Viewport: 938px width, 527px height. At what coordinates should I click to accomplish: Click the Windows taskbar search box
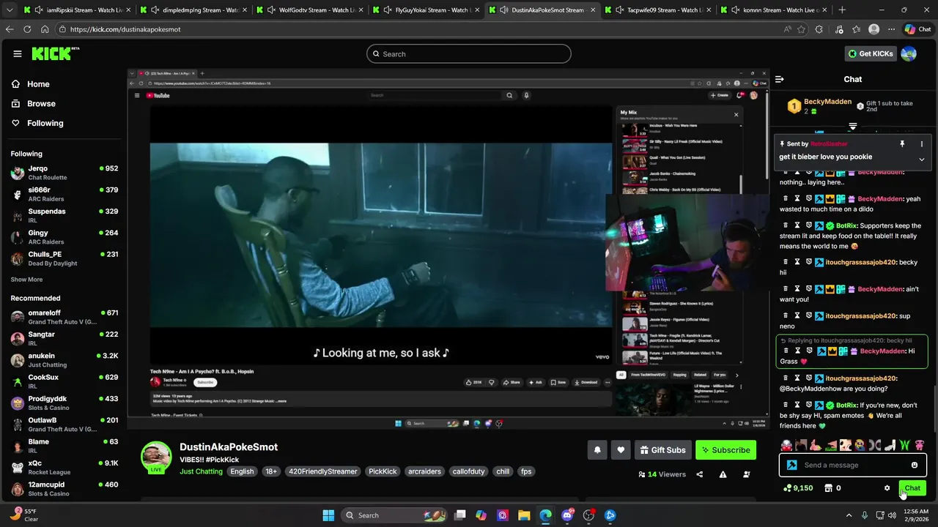(396, 515)
